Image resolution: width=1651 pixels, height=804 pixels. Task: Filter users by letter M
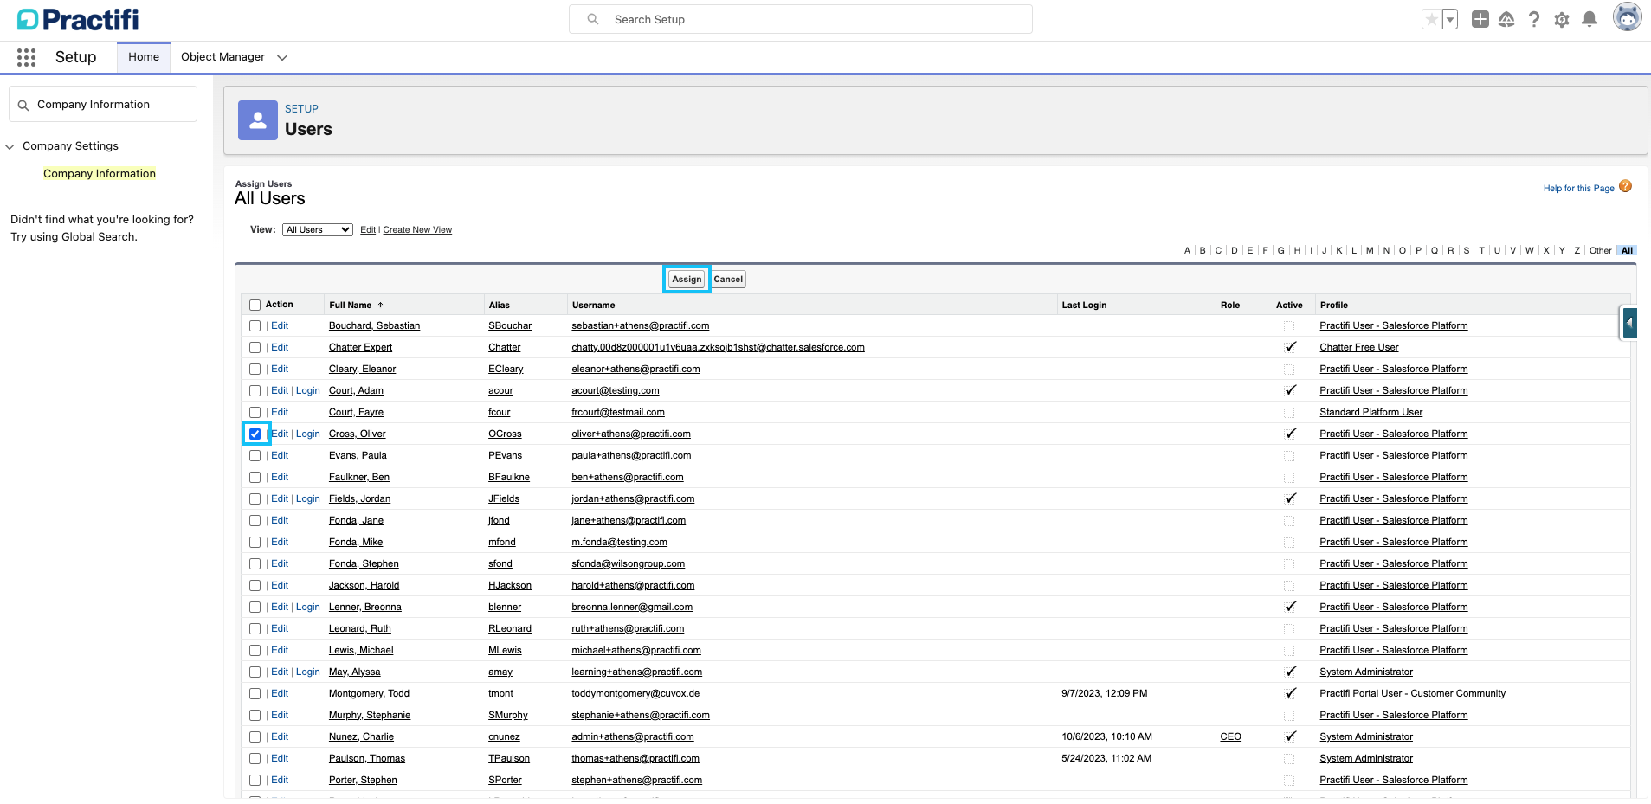point(1370,250)
